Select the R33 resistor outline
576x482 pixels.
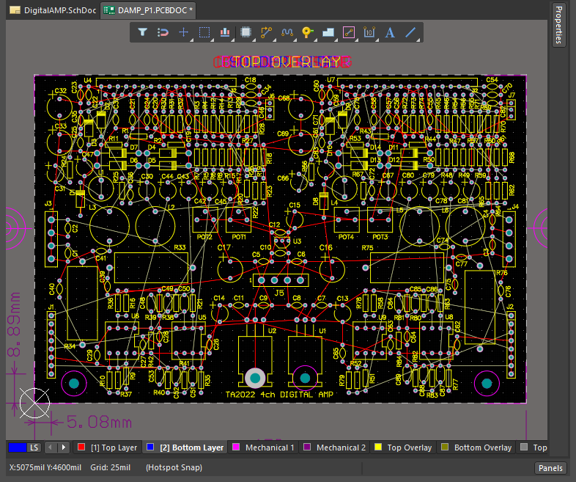[x=151, y=268]
